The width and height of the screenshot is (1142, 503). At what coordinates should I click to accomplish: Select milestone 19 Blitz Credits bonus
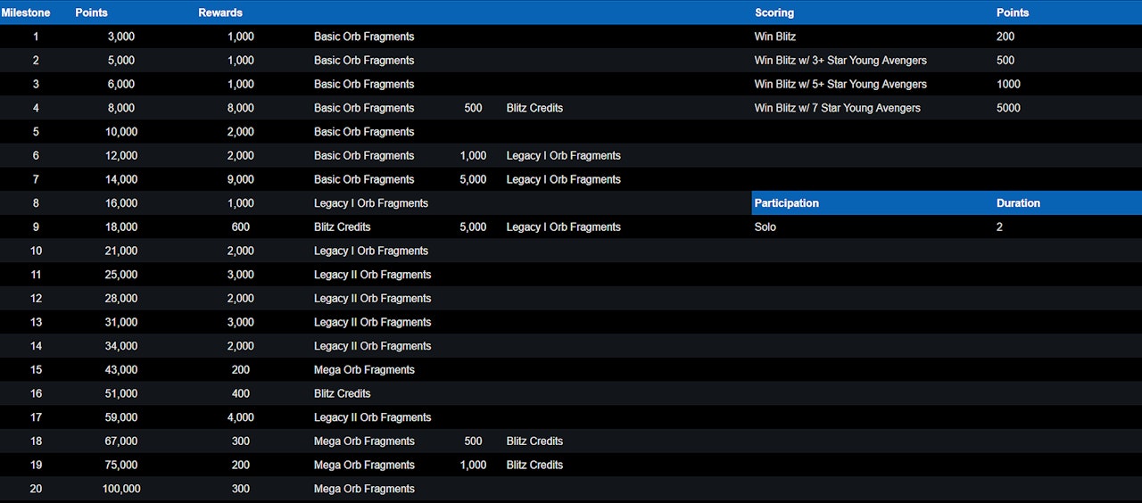pyautogui.click(x=534, y=465)
